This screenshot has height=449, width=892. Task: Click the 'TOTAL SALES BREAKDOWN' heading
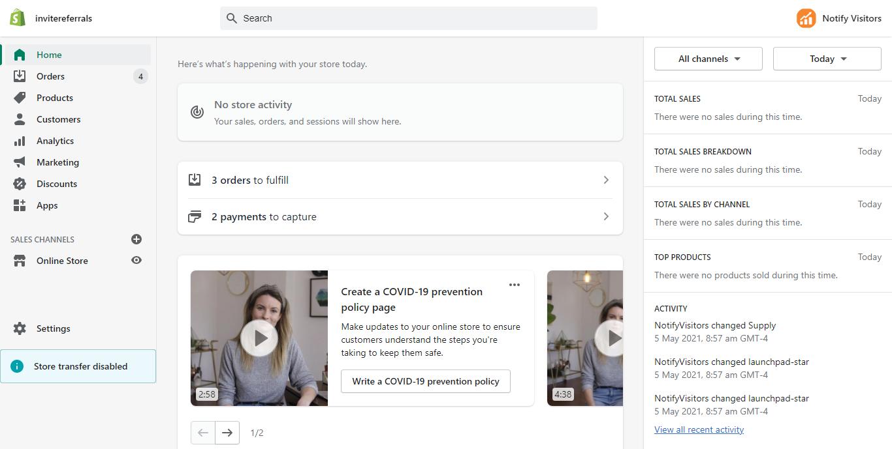[703, 151]
